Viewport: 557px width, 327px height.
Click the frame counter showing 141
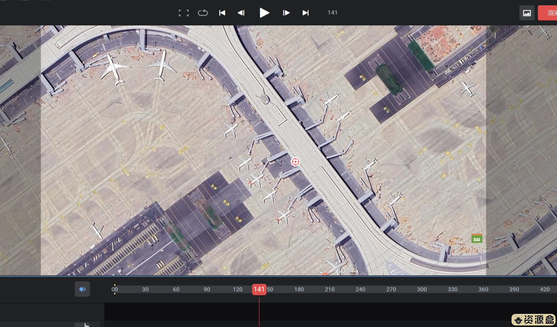(x=332, y=13)
